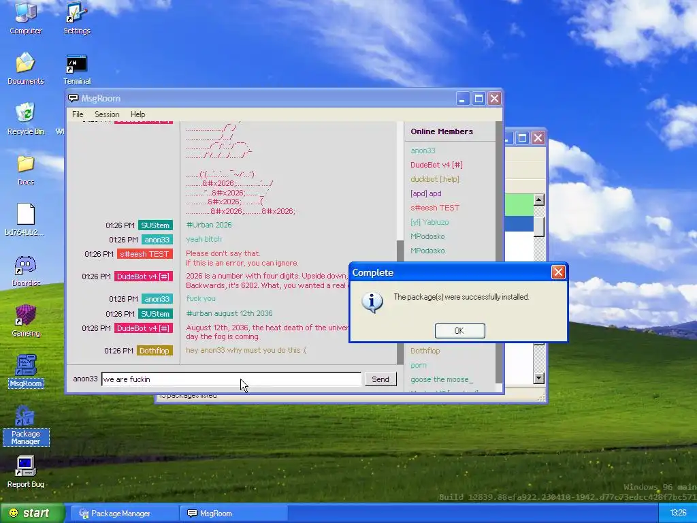
Task: Click the smiley start button
Action: [x=32, y=513]
